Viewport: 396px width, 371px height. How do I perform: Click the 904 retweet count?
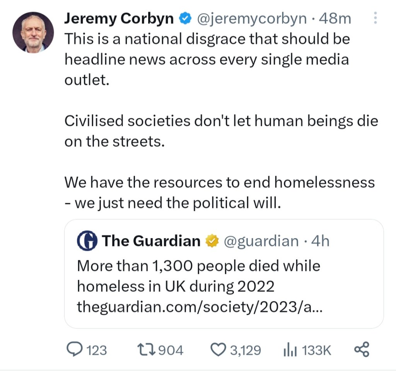(171, 350)
